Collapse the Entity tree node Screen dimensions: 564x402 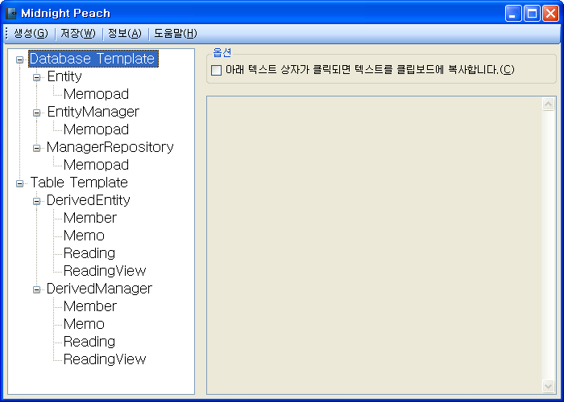37,77
